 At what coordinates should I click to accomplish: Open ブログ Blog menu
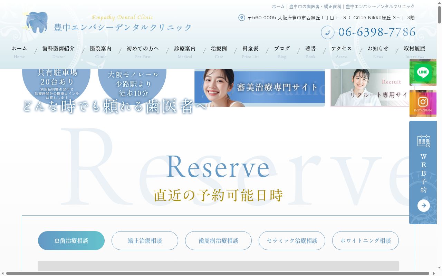tap(282, 52)
